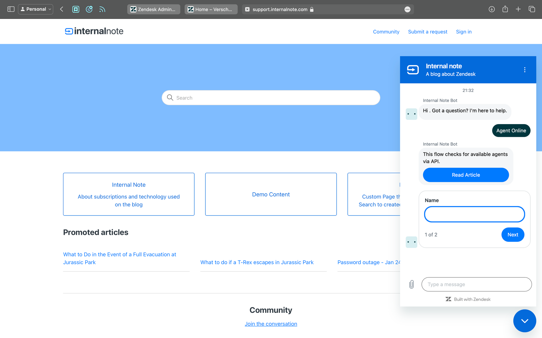
Task: Open address bar page options ellipsis
Action: point(407,9)
